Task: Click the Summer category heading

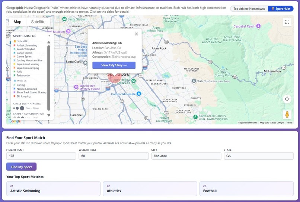Action: (21, 41)
